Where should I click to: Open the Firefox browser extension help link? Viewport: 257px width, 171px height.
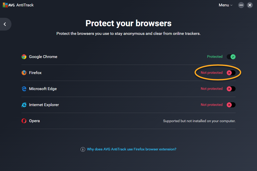pyautogui.click(x=132, y=149)
